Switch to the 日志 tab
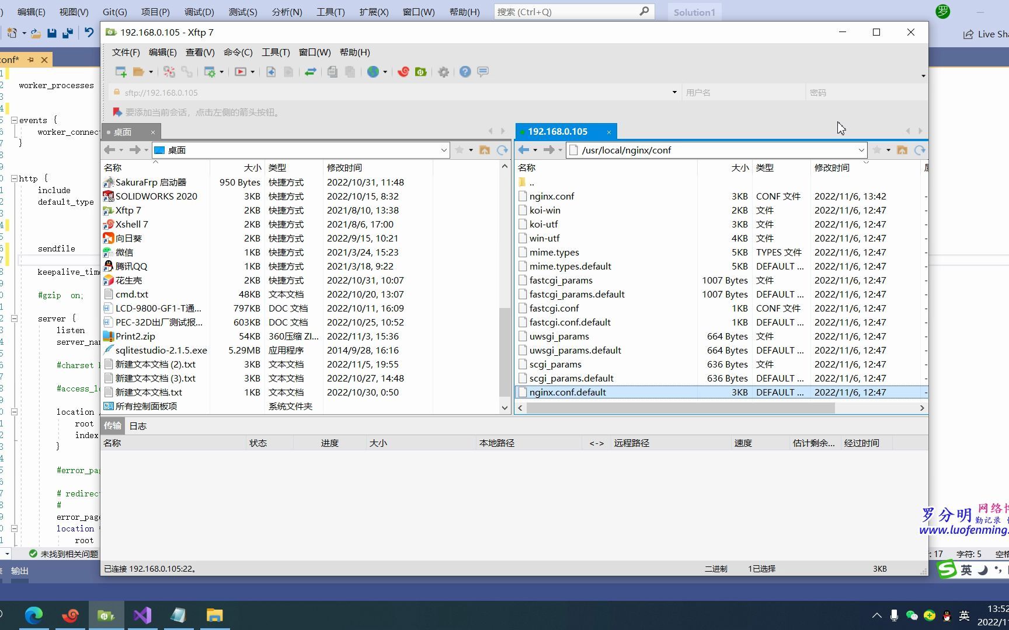Image resolution: width=1009 pixels, height=630 pixels. pyautogui.click(x=138, y=426)
